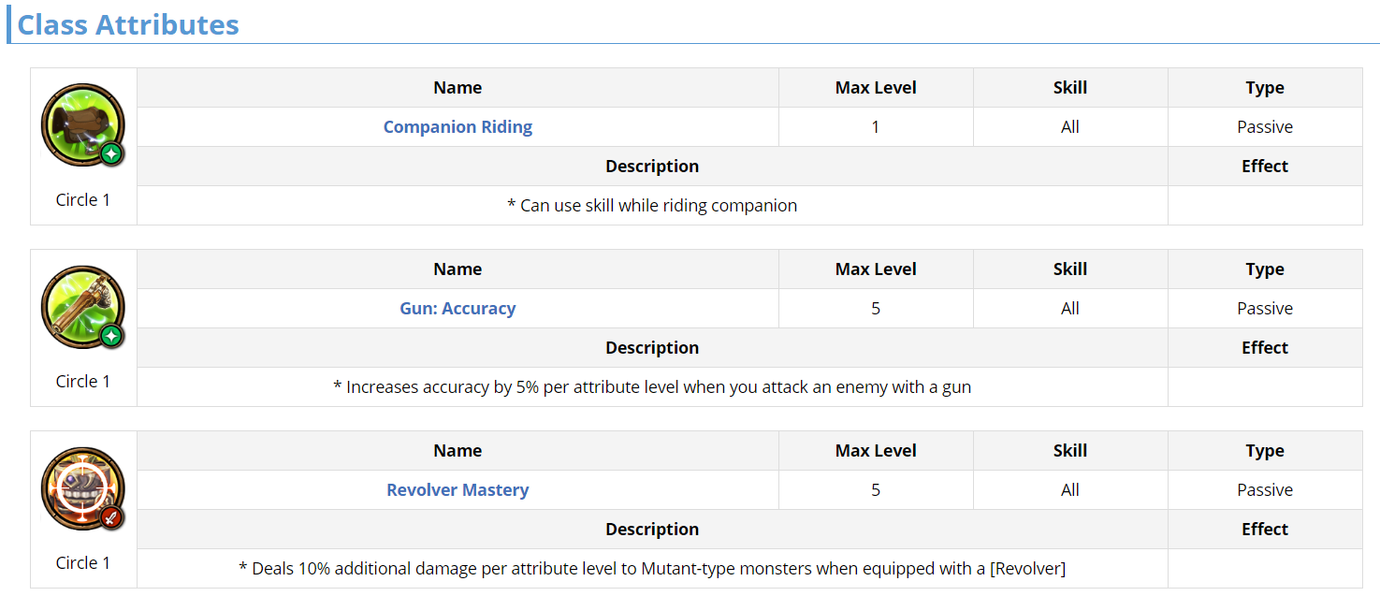
Task: Click the Companion Riding description text
Action: pyautogui.click(x=652, y=206)
